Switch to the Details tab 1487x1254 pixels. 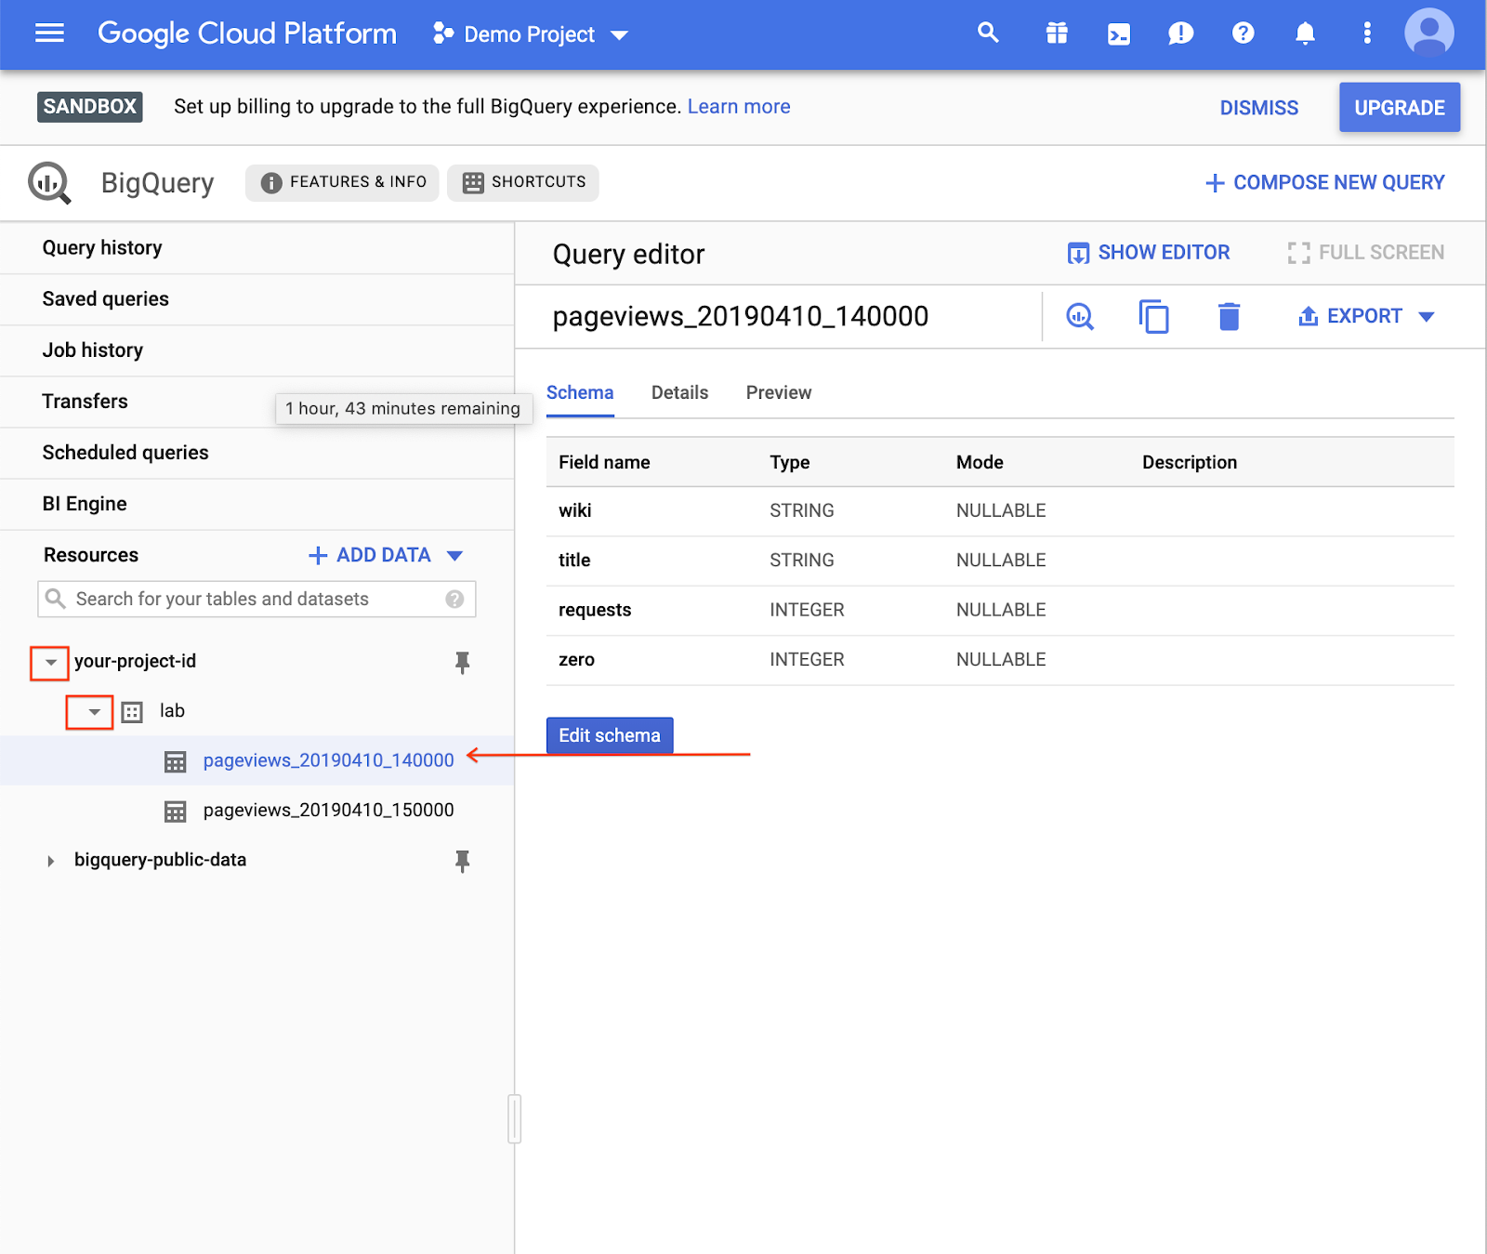[x=679, y=393]
